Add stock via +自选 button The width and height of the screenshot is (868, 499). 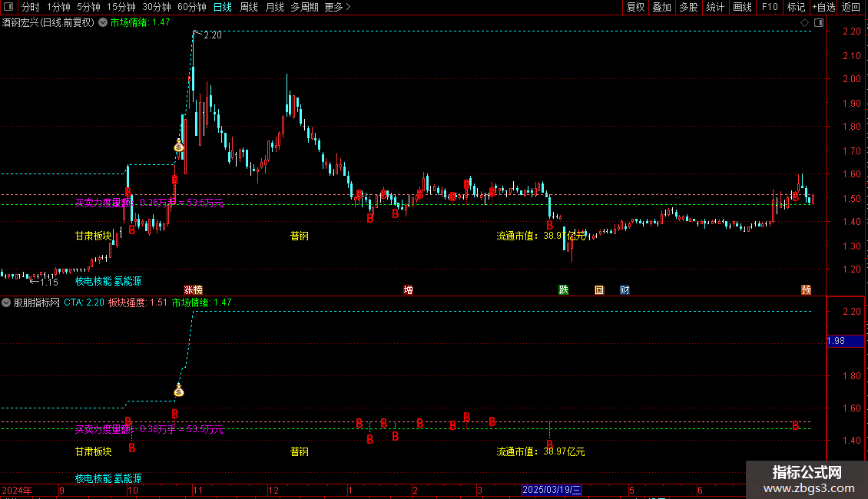click(x=823, y=7)
